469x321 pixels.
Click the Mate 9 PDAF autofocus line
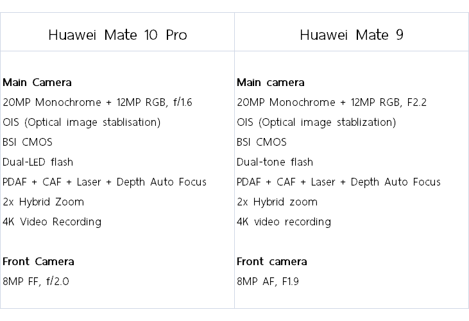click(339, 182)
